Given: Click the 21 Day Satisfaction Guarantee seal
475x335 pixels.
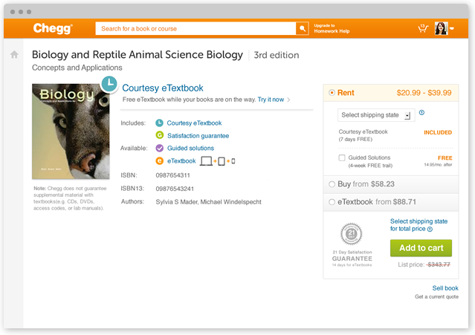Looking at the screenshot, I should (x=352, y=234).
